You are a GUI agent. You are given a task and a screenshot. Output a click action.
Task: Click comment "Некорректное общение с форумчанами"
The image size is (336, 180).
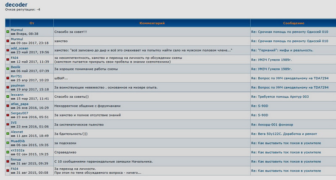(87, 106)
